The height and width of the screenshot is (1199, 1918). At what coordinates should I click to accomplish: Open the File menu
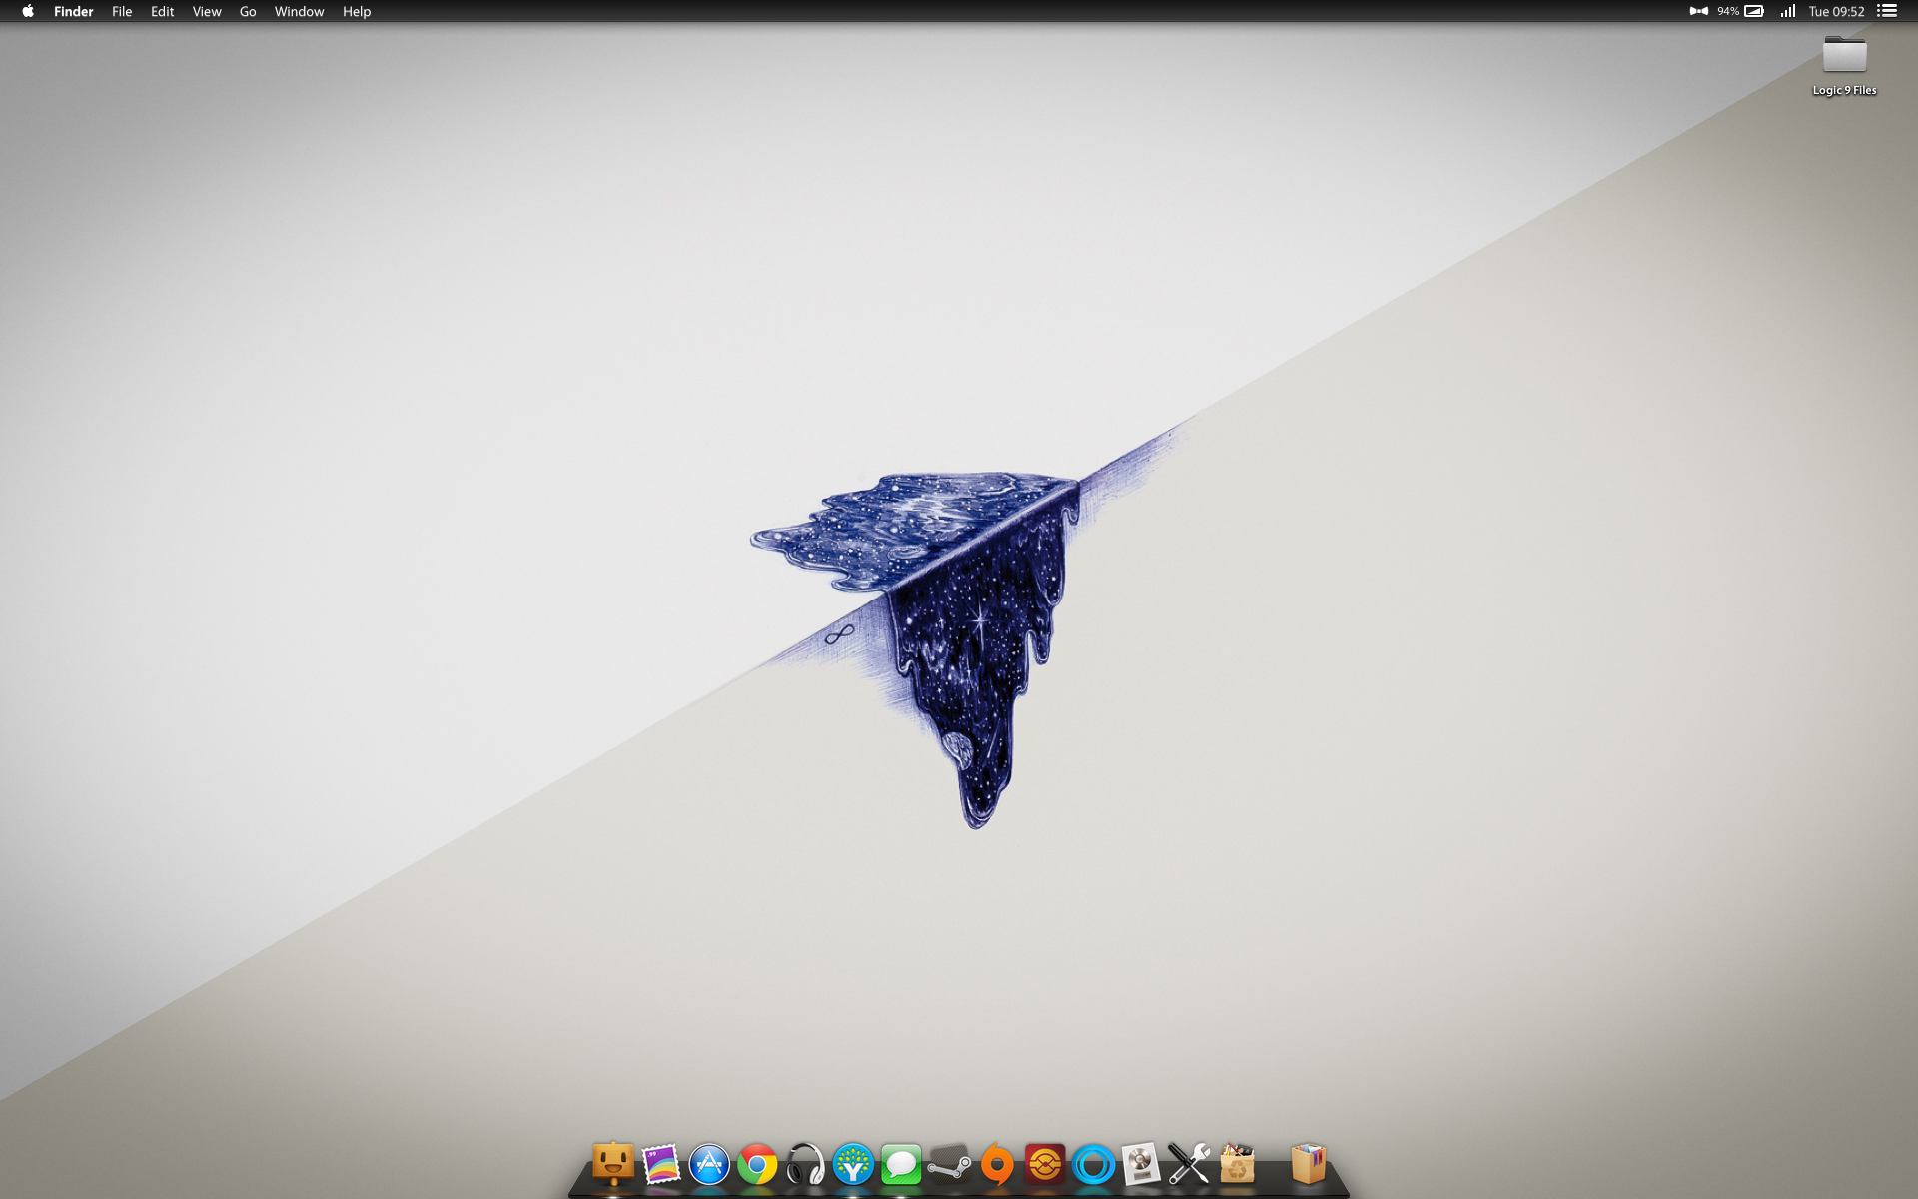122,11
